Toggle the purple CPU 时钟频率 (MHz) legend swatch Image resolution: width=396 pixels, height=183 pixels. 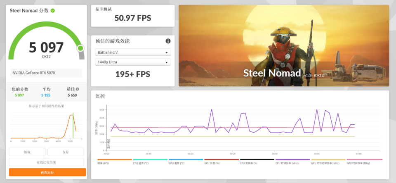pyautogui.click(x=293, y=159)
